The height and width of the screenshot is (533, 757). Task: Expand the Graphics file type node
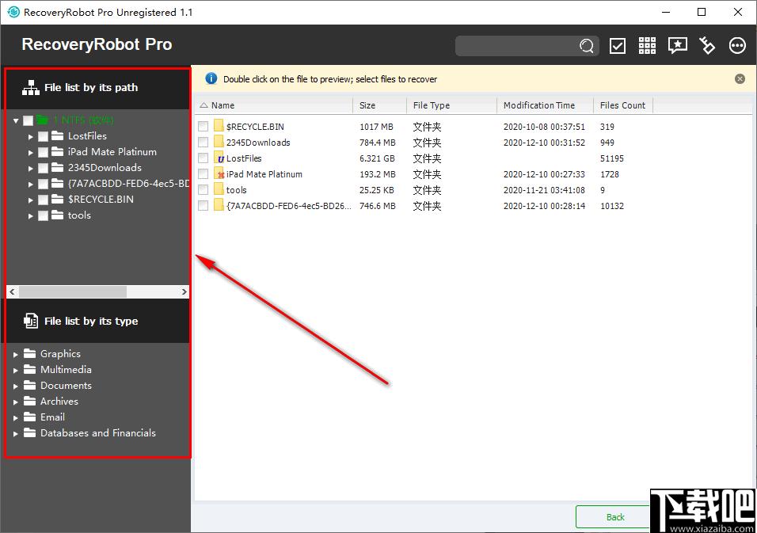click(x=16, y=354)
